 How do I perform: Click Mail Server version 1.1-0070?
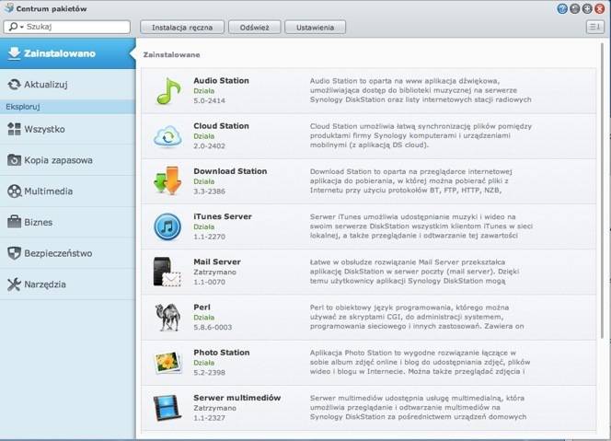(x=209, y=282)
